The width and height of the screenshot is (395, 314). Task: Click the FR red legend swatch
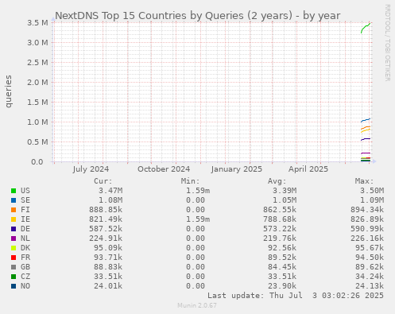pos(14,258)
